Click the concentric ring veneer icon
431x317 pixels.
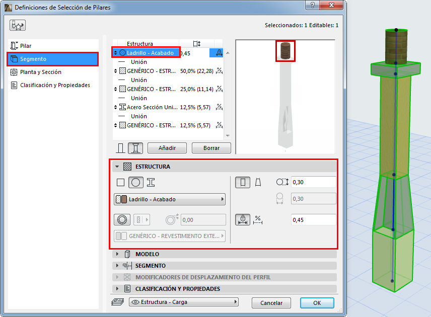tap(121, 219)
